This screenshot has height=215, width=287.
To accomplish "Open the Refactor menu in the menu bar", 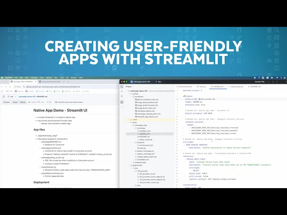I will point(49,77).
